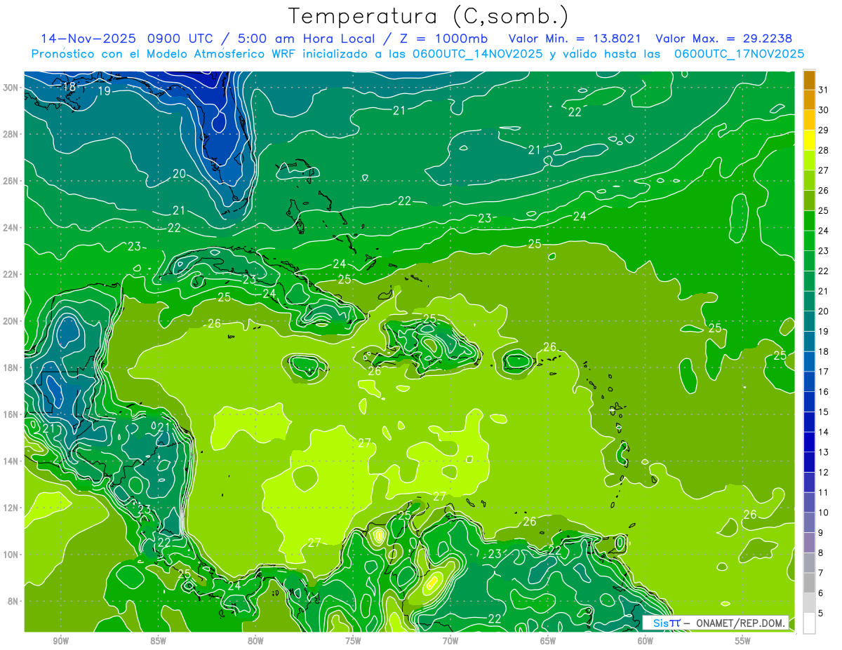Click the 28N latitude axis label
Viewport: 842px width, 650px height.
coord(11,134)
